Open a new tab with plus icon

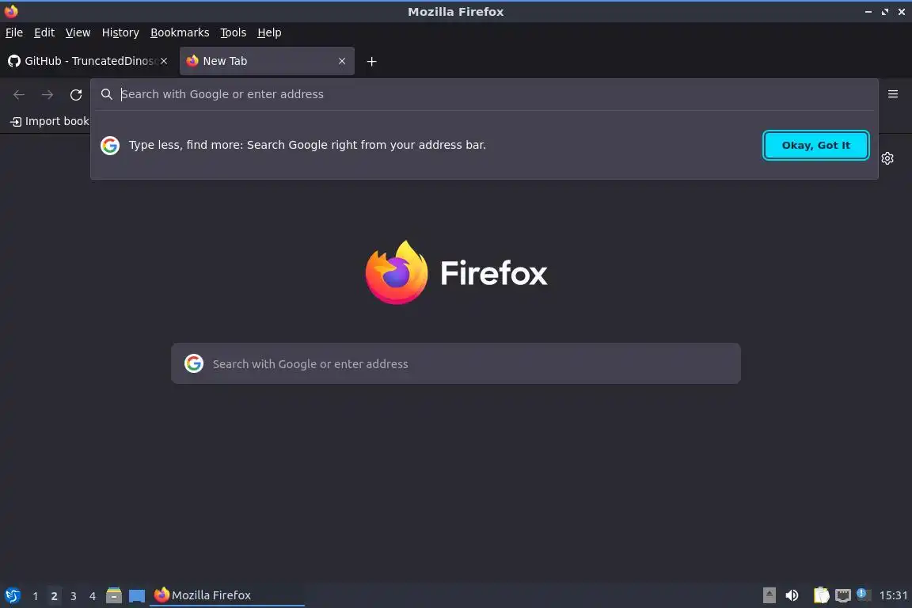click(x=371, y=61)
